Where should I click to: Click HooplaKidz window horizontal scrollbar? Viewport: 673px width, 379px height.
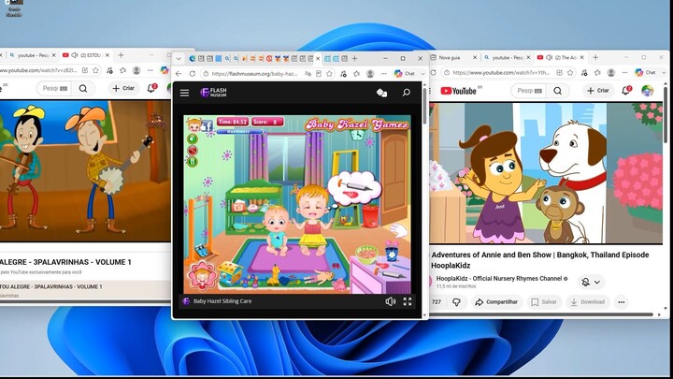[541, 315]
